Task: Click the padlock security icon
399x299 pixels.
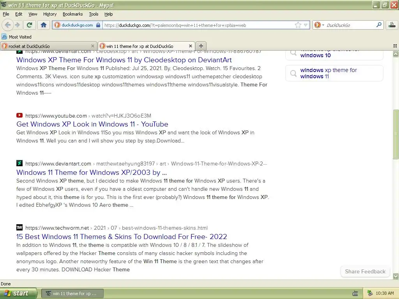Action: tap(98, 25)
